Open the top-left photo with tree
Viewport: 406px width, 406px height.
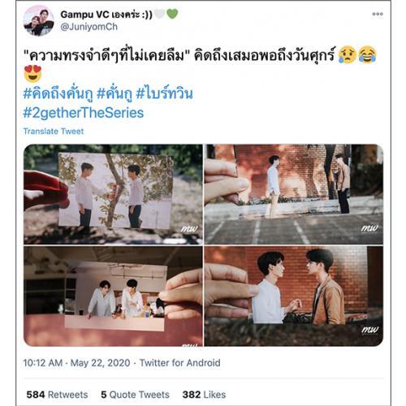tap(113, 194)
